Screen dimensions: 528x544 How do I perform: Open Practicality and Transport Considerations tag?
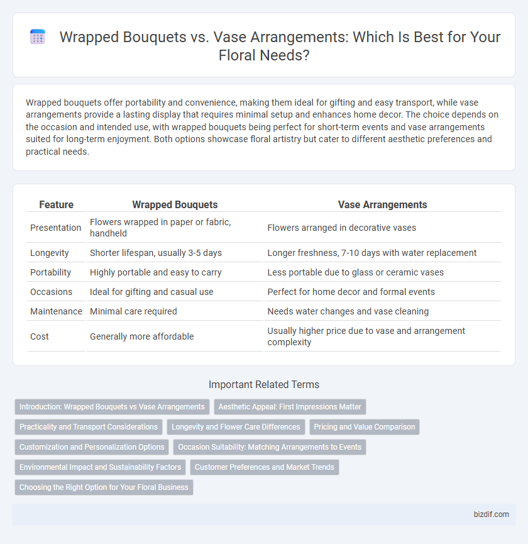[89, 427]
